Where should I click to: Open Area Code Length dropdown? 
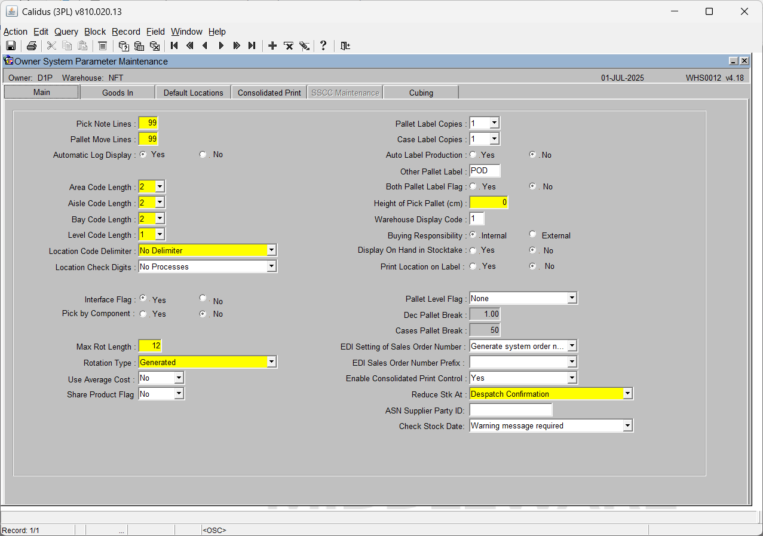click(160, 187)
